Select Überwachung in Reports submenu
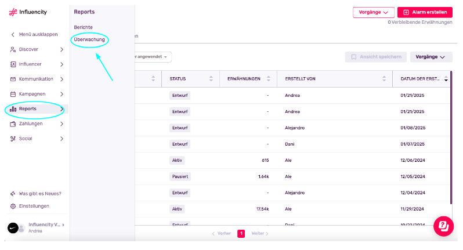This screenshot has width=463, height=250. tap(89, 39)
